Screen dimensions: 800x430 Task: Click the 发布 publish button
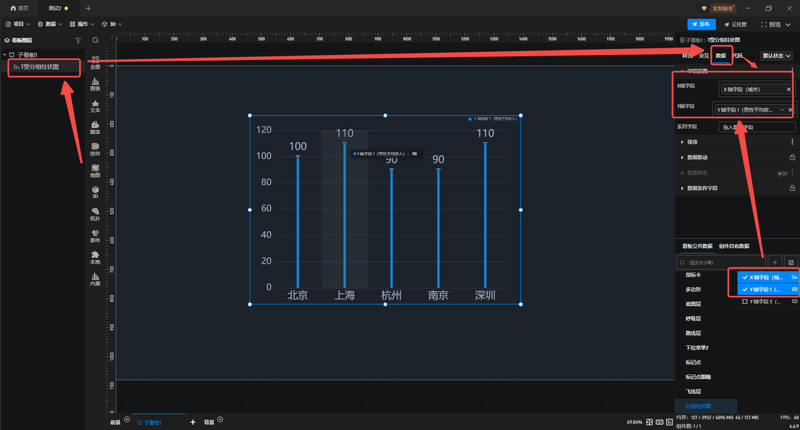click(701, 24)
